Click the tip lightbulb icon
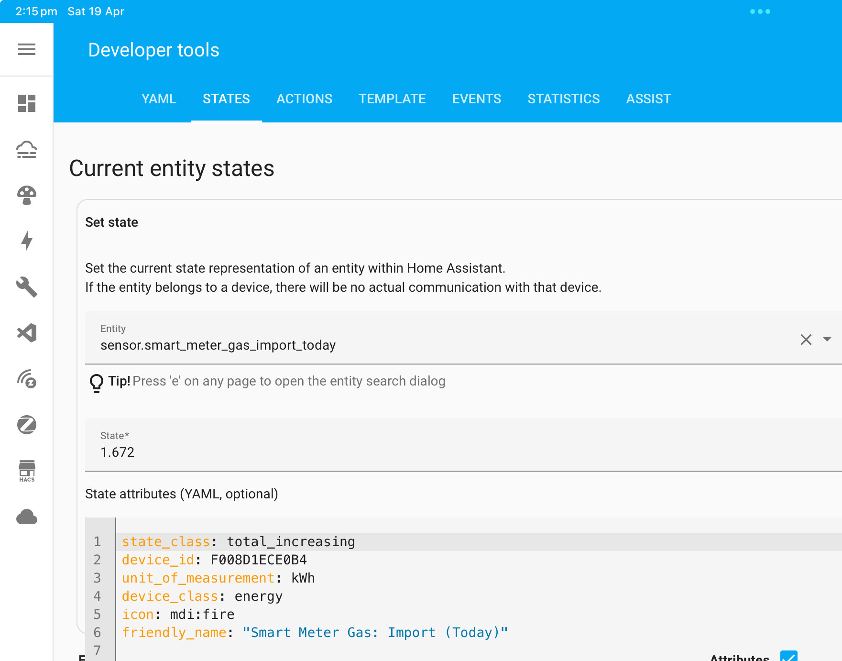Viewport: 842px width, 661px height. click(x=96, y=382)
